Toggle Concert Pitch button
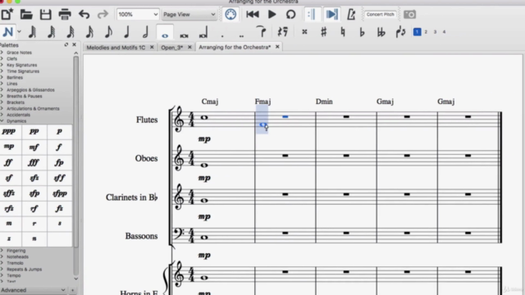 380,15
